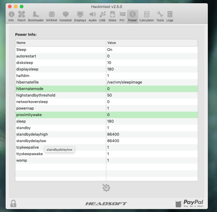Open the Patch toolbar section
This screenshot has height=212, width=217.
21,17
